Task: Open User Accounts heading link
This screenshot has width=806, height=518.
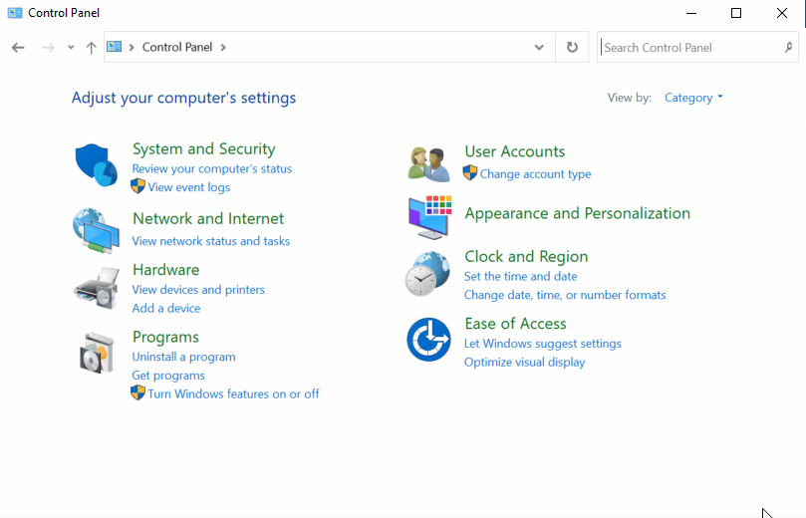Action: point(514,151)
